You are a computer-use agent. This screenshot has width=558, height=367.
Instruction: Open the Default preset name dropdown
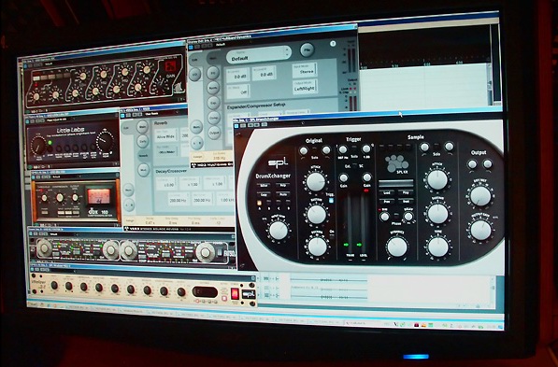tap(259, 56)
